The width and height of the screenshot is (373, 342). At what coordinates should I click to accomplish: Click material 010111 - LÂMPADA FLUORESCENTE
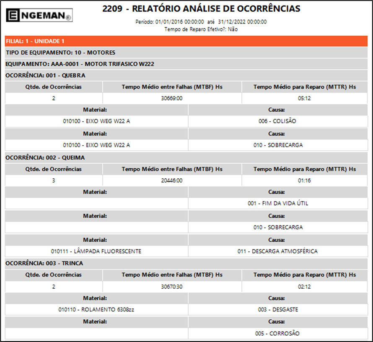click(96, 251)
